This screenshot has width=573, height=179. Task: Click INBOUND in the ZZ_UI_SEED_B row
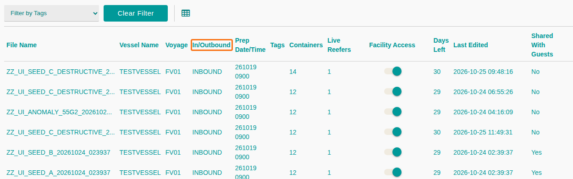click(207, 152)
